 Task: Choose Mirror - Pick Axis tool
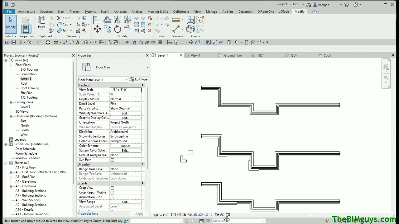point(118,20)
